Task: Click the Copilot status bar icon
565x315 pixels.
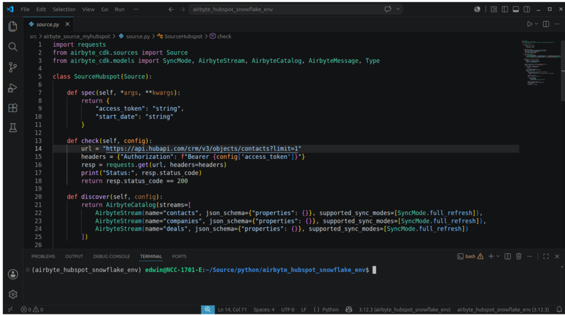Action: click(349, 309)
